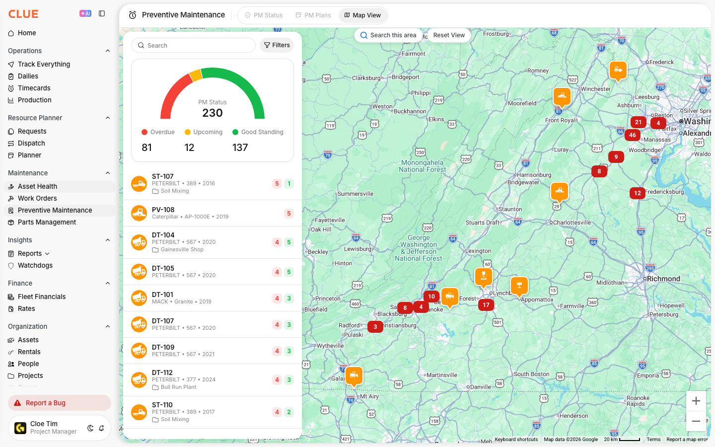
Task: Click the DT-104 dump truck icon
Action: click(139, 242)
